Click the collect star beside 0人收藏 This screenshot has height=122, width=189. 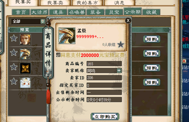pos(121,44)
